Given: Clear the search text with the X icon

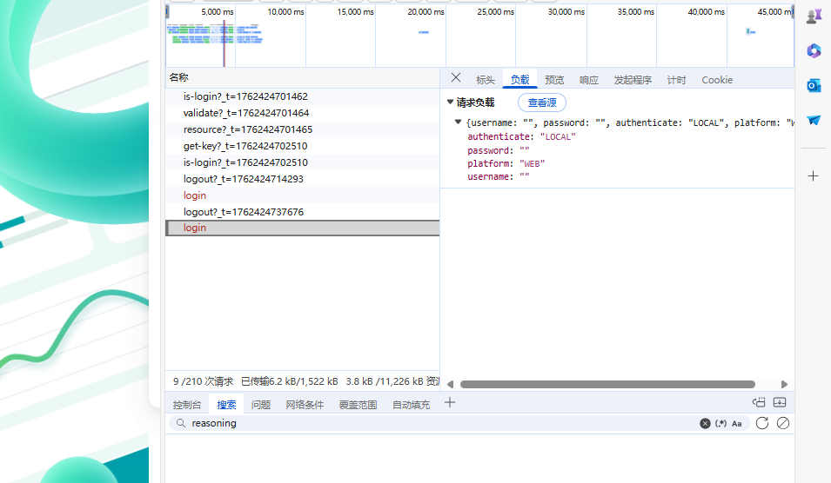Looking at the screenshot, I should pos(705,423).
